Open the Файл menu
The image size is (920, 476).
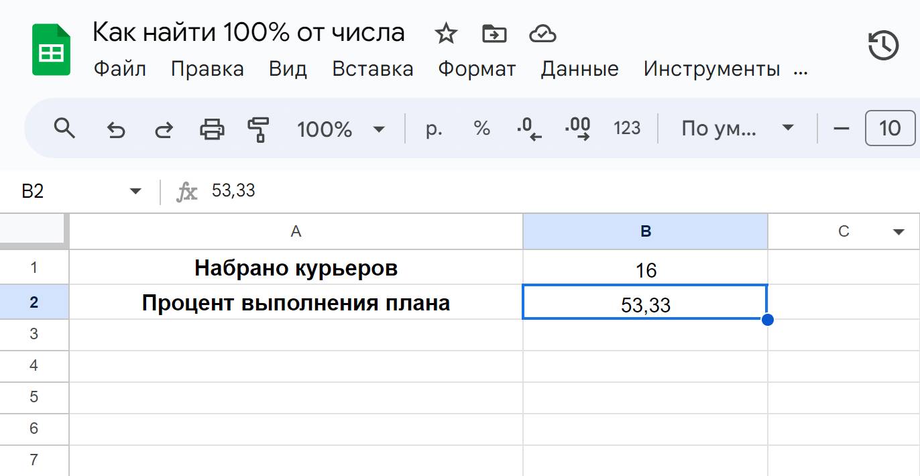119,69
